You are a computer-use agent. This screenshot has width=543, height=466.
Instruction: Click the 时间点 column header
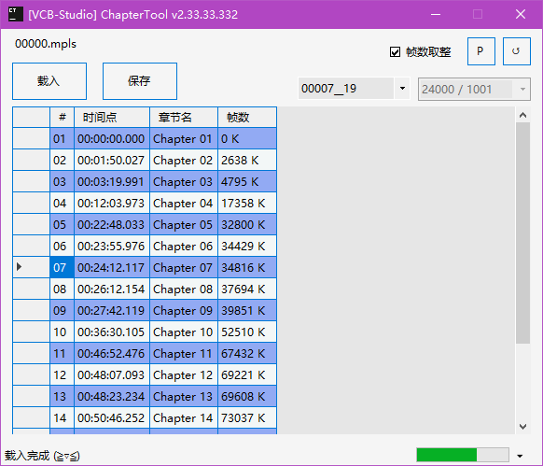112,117
